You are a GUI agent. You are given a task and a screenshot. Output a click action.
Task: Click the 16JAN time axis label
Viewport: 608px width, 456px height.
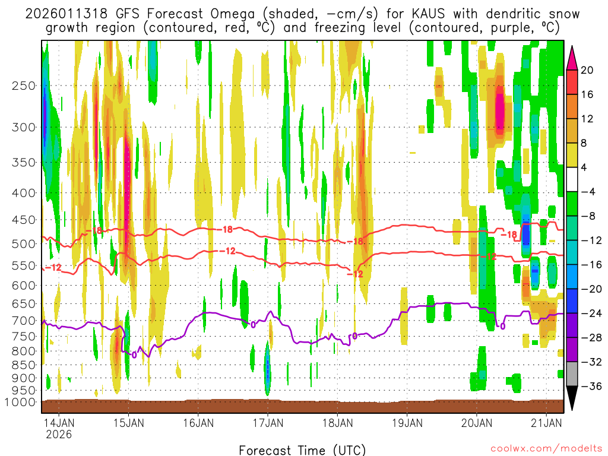[198, 423]
